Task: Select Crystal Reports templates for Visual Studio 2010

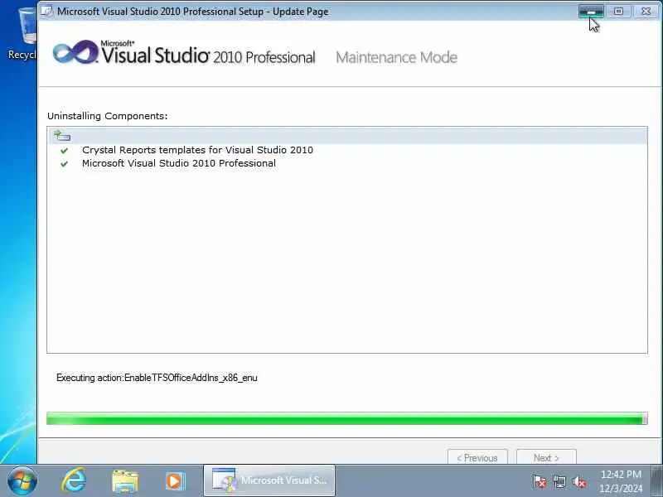Action: click(197, 150)
